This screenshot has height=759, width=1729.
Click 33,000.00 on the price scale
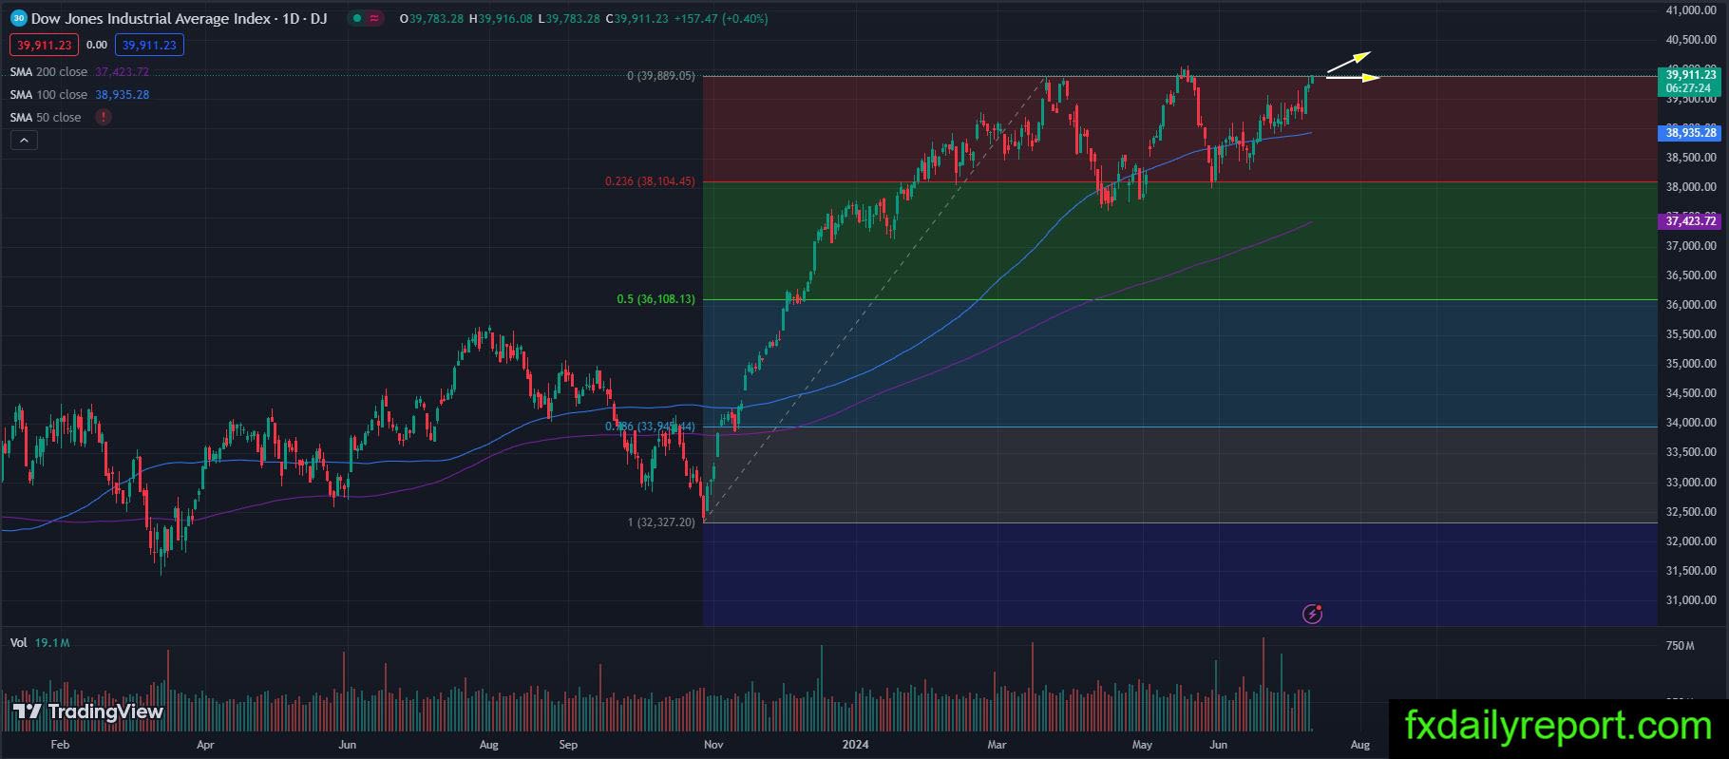coord(1692,483)
